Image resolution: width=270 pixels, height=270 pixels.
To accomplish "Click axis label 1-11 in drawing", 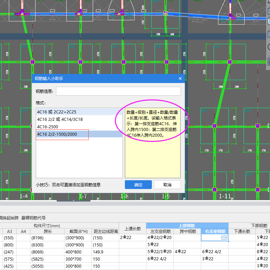I will pyautogui.click(x=225, y=196).
